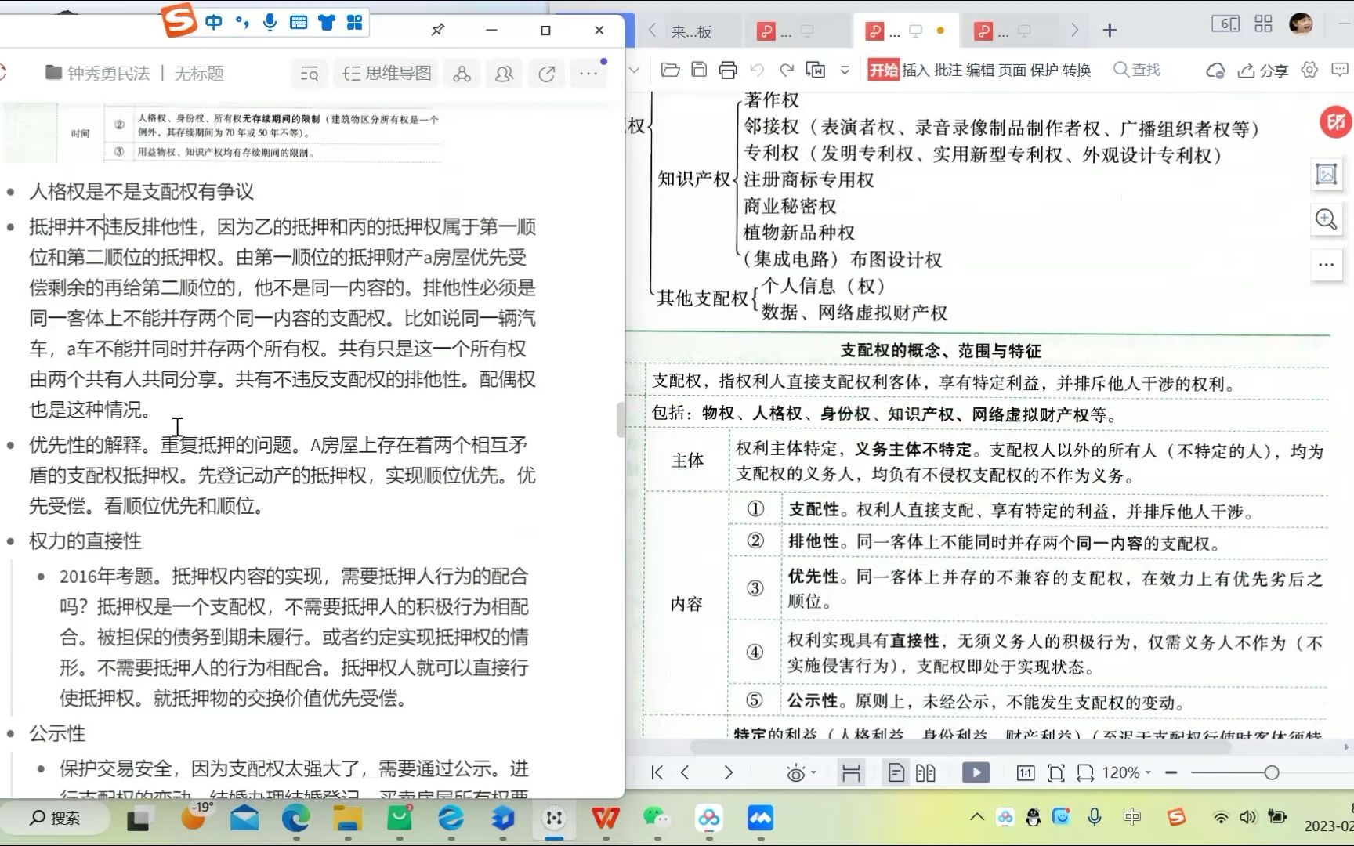
Task: Open Sogou soft keyboard
Action: tap(298, 22)
